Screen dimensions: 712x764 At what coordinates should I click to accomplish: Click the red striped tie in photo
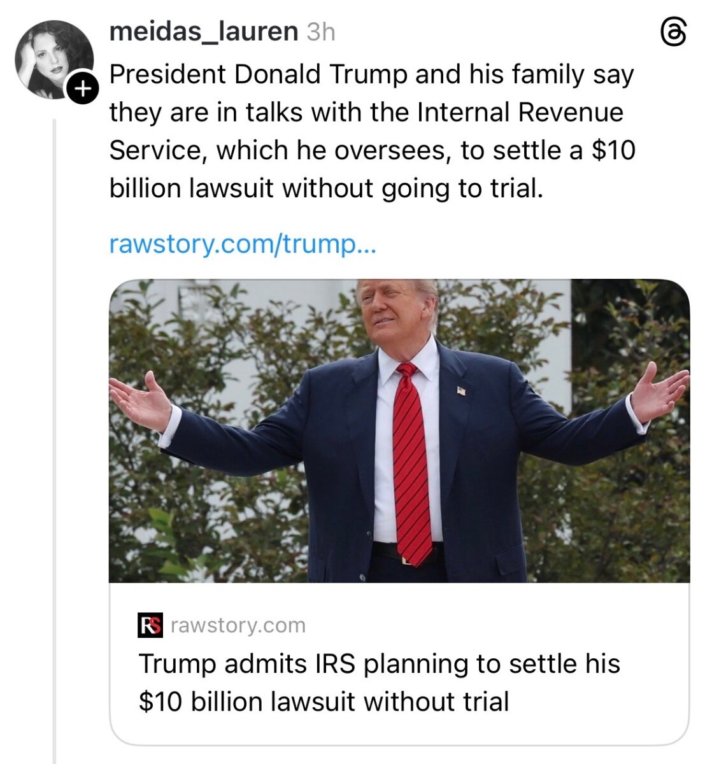pos(411,465)
